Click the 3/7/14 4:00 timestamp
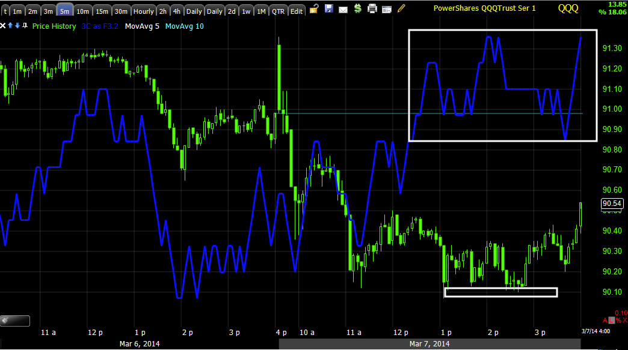628x350 pixels. [596, 331]
